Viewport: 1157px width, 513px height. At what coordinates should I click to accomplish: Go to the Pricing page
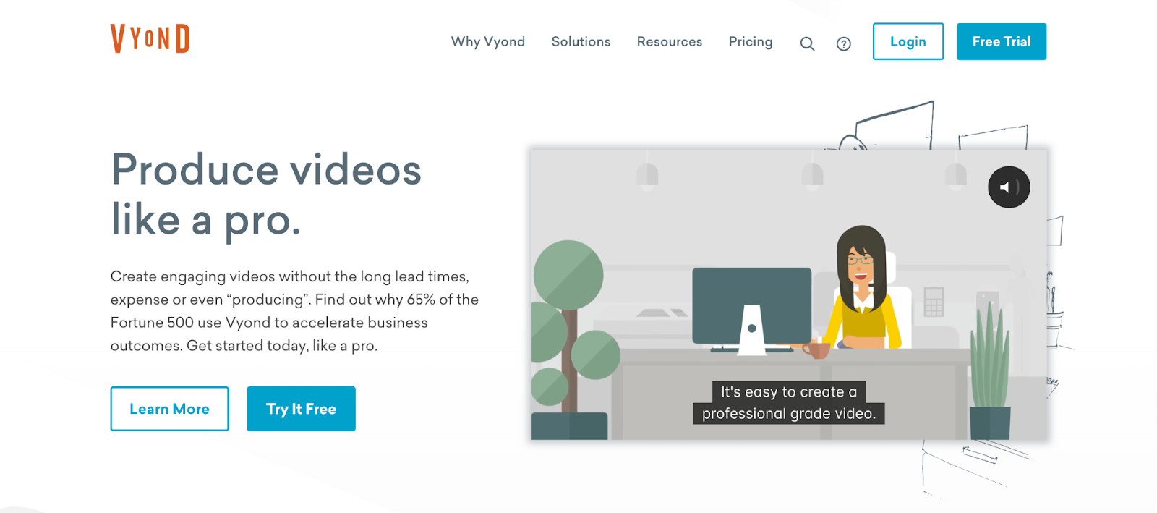coord(751,42)
